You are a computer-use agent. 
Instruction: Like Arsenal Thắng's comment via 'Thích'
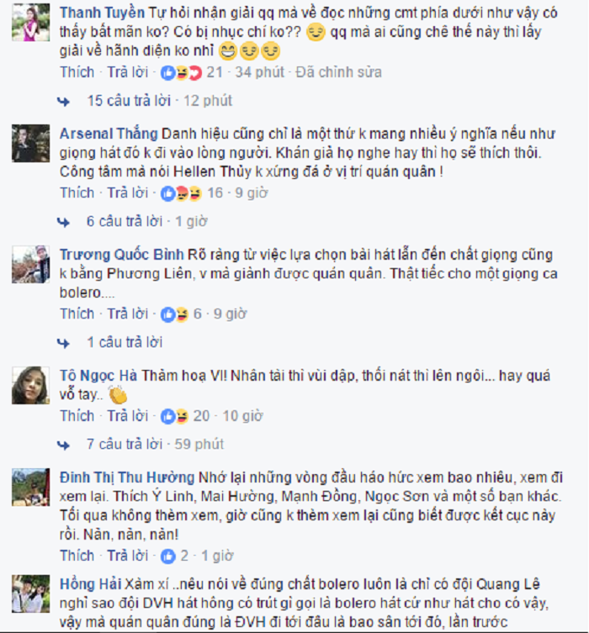(77, 193)
